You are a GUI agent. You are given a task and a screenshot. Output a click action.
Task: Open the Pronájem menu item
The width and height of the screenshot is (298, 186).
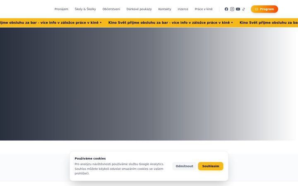tap(61, 9)
